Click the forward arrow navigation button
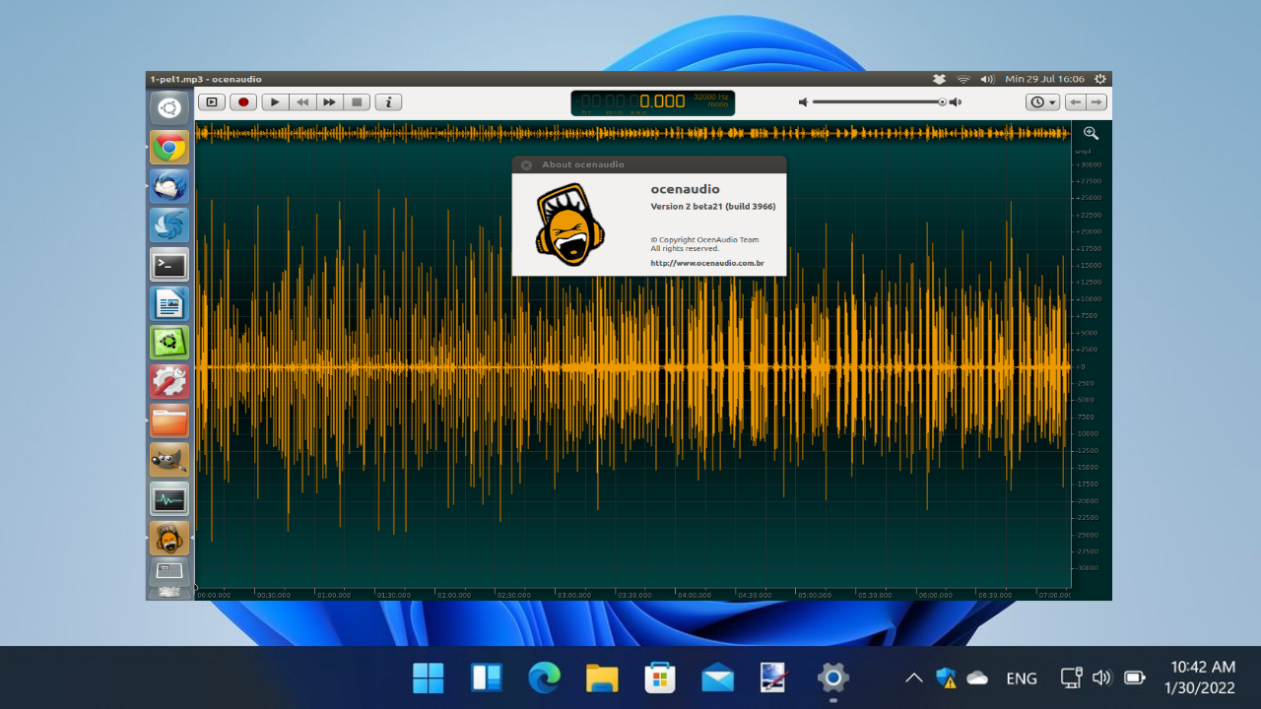The width and height of the screenshot is (1261, 709). 1096,101
